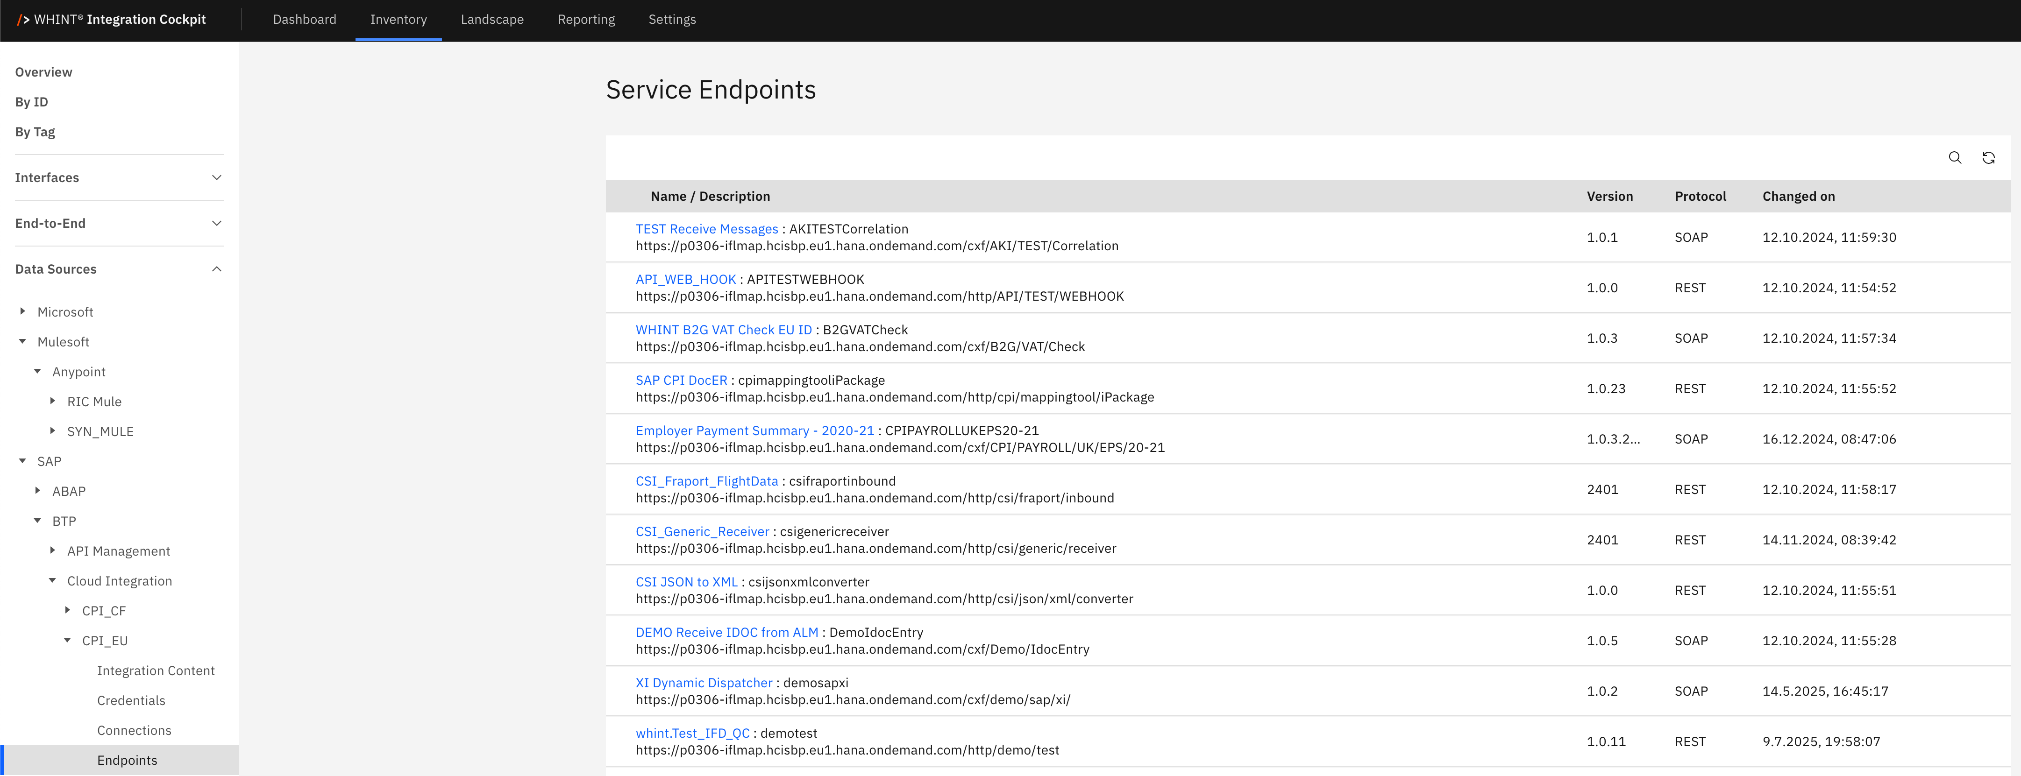The image size is (2021, 776).
Task: Collapse the Data Sources section
Action: click(217, 269)
